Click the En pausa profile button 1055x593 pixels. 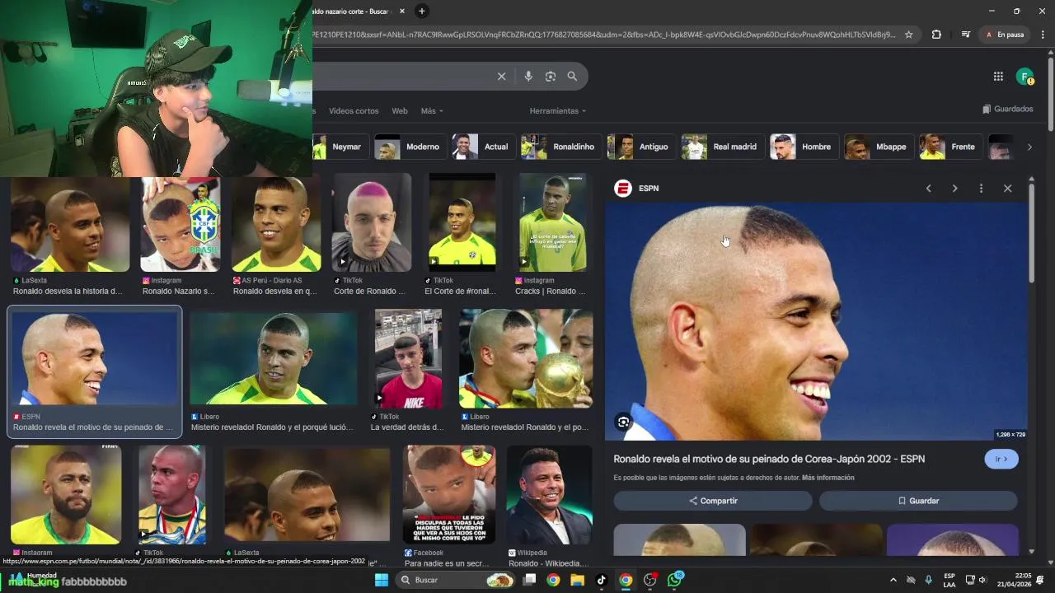[1004, 35]
